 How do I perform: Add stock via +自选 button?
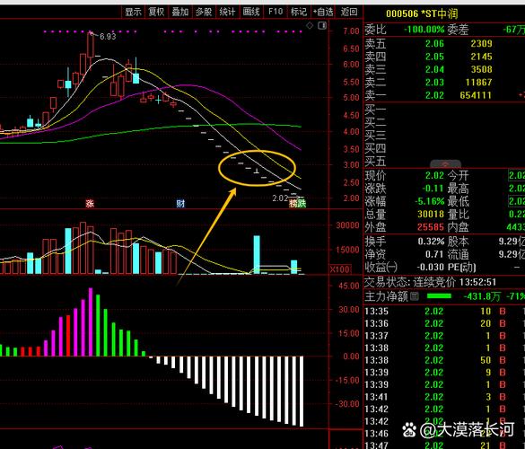(323, 12)
